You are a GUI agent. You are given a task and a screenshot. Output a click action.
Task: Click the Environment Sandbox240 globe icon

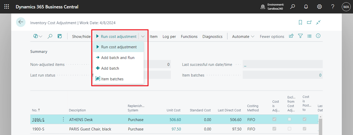click(263, 7)
